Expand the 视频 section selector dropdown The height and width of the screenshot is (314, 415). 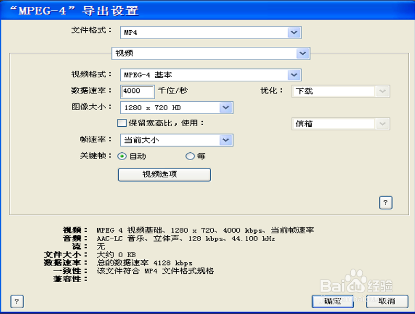(302, 53)
